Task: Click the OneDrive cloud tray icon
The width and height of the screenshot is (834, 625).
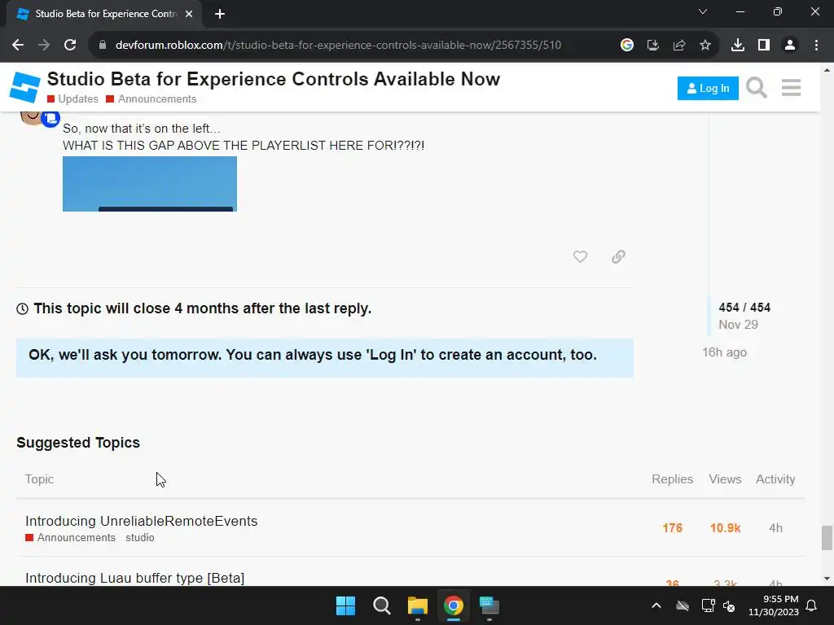Action: point(683,605)
